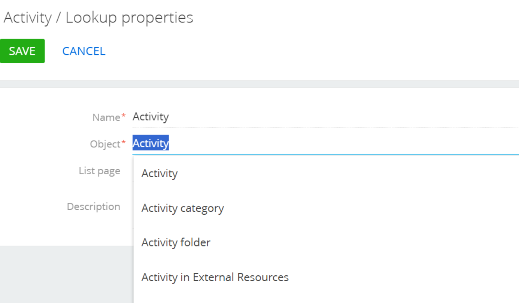The height and width of the screenshot is (303, 519).
Task: Click the blank space in the Object field beside the highlighted text
Action: click(x=344, y=143)
